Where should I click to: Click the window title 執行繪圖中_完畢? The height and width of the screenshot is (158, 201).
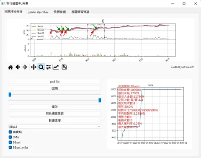(x=17, y=3)
